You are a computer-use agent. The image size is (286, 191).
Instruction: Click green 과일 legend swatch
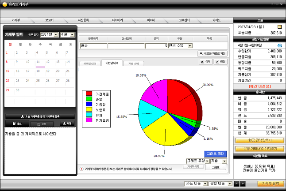(x=89, y=99)
